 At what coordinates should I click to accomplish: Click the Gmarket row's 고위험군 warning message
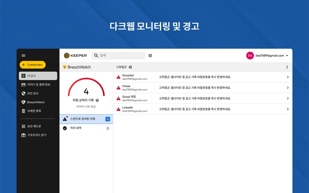click(195, 77)
